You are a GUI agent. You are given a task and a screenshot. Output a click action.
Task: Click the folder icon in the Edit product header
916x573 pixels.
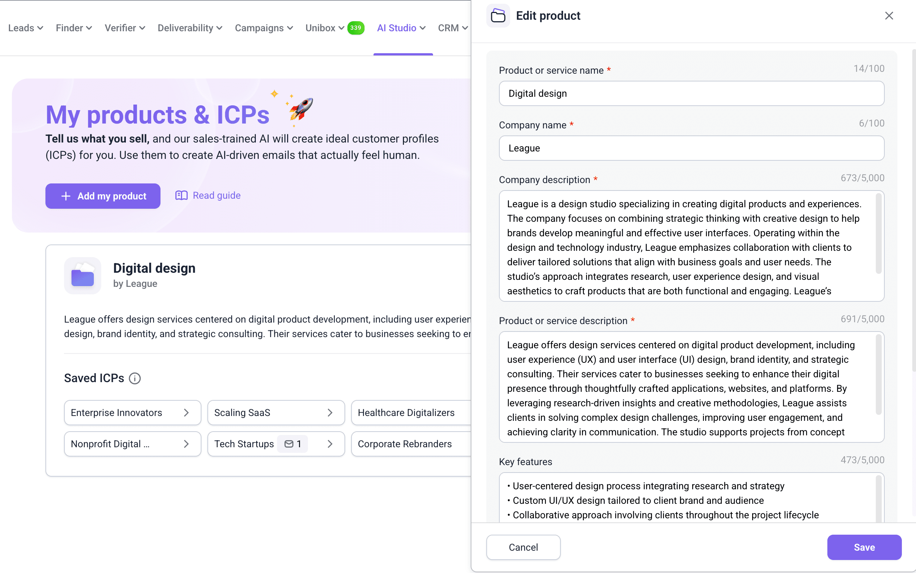[x=498, y=16]
